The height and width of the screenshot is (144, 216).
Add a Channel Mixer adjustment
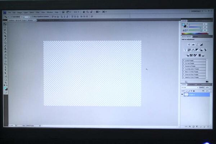pos(205,50)
